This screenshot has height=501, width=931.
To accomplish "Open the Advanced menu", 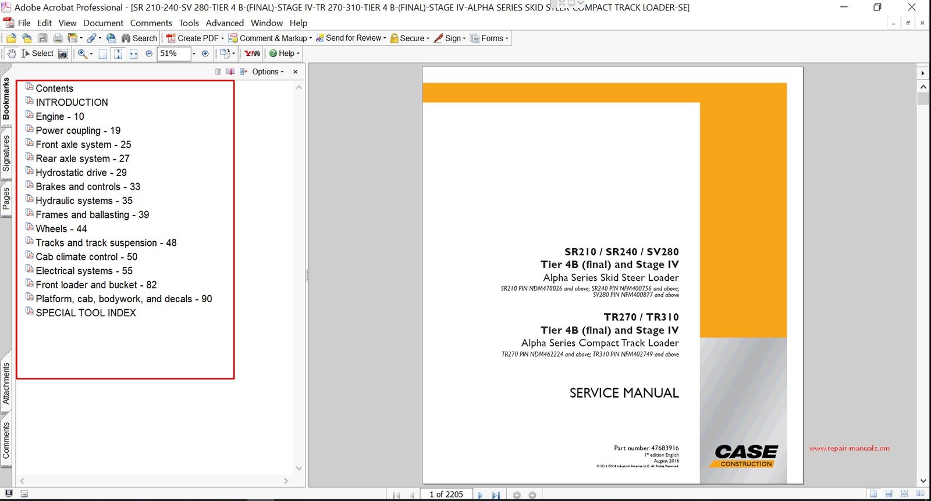I will 225,23.
